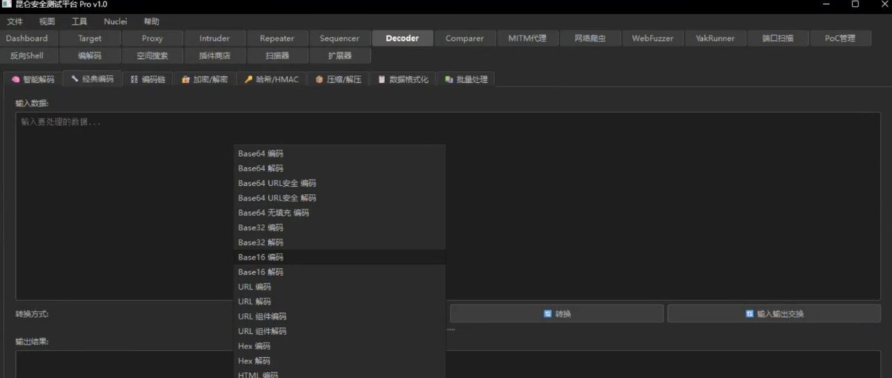Click the chain icon on 编码链 tab
Screen dimensions: 892x378
[x=134, y=79]
